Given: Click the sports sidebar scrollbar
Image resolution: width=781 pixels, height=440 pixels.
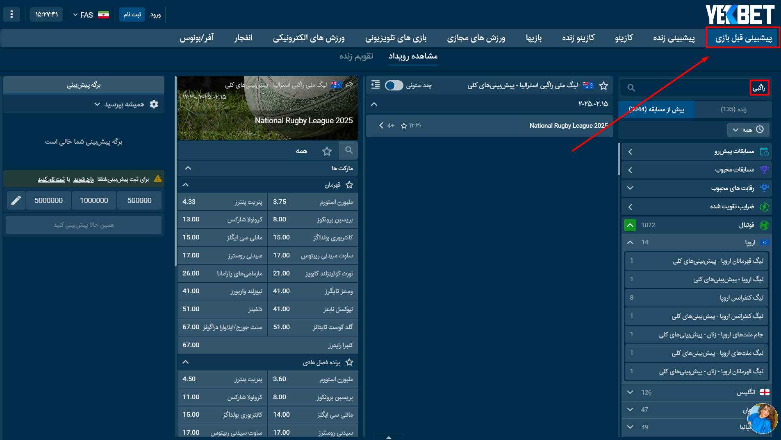Looking at the screenshot, I should 619,159.
